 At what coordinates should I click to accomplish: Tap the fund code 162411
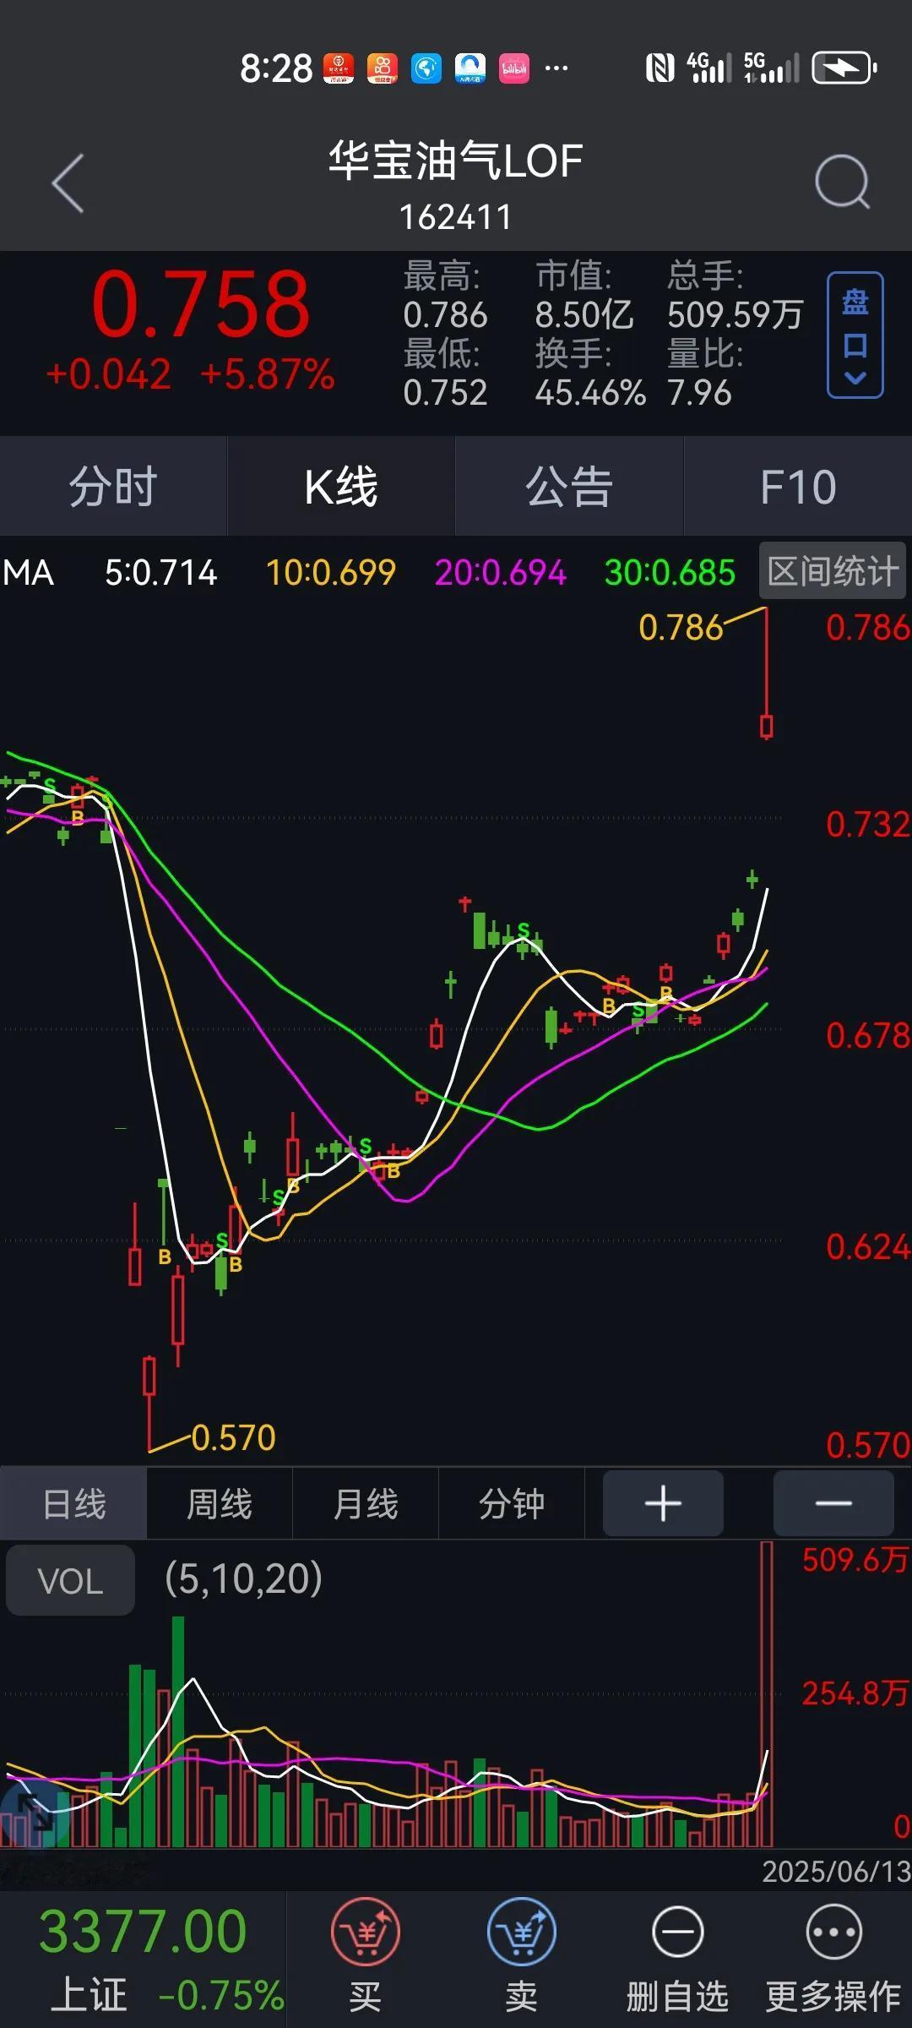pyautogui.click(x=456, y=218)
